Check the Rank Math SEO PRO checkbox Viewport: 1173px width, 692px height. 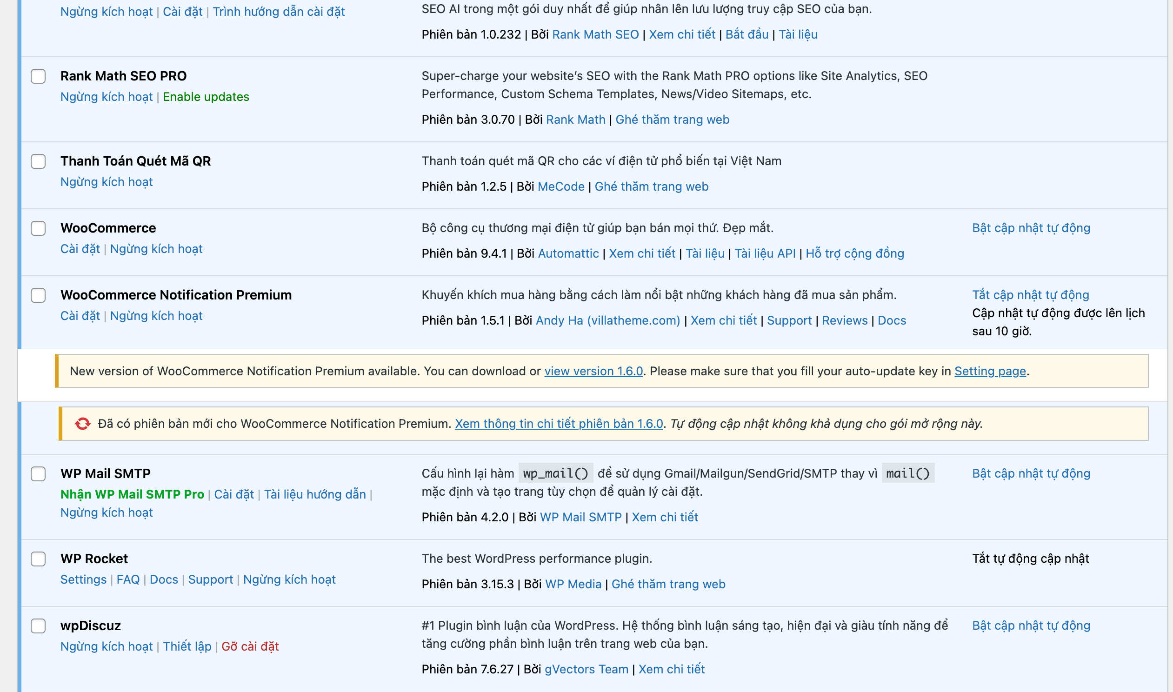coord(38,77)
